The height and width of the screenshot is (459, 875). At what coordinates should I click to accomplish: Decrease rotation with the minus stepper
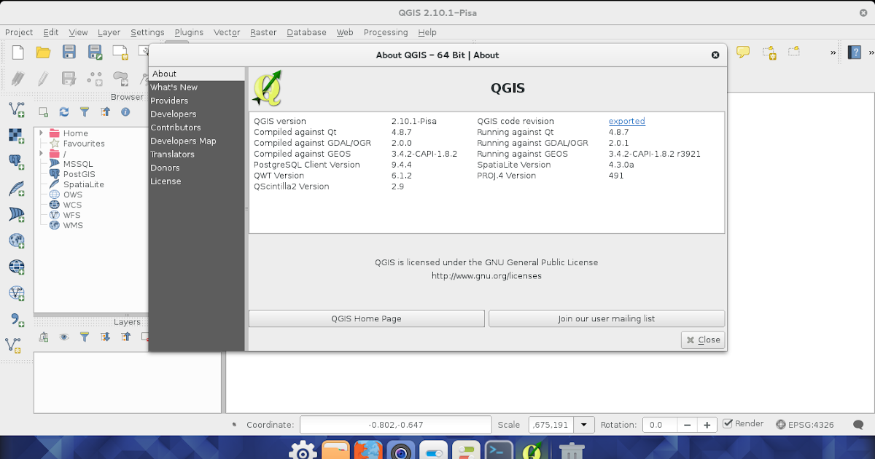tap(687, 425)
